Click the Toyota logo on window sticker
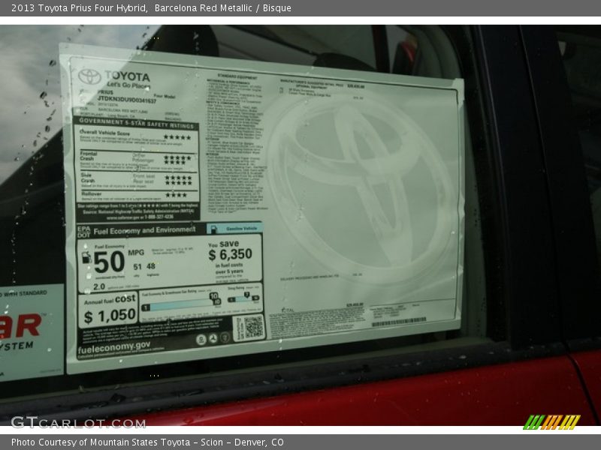The image size is (601, 450). [89, 76]
